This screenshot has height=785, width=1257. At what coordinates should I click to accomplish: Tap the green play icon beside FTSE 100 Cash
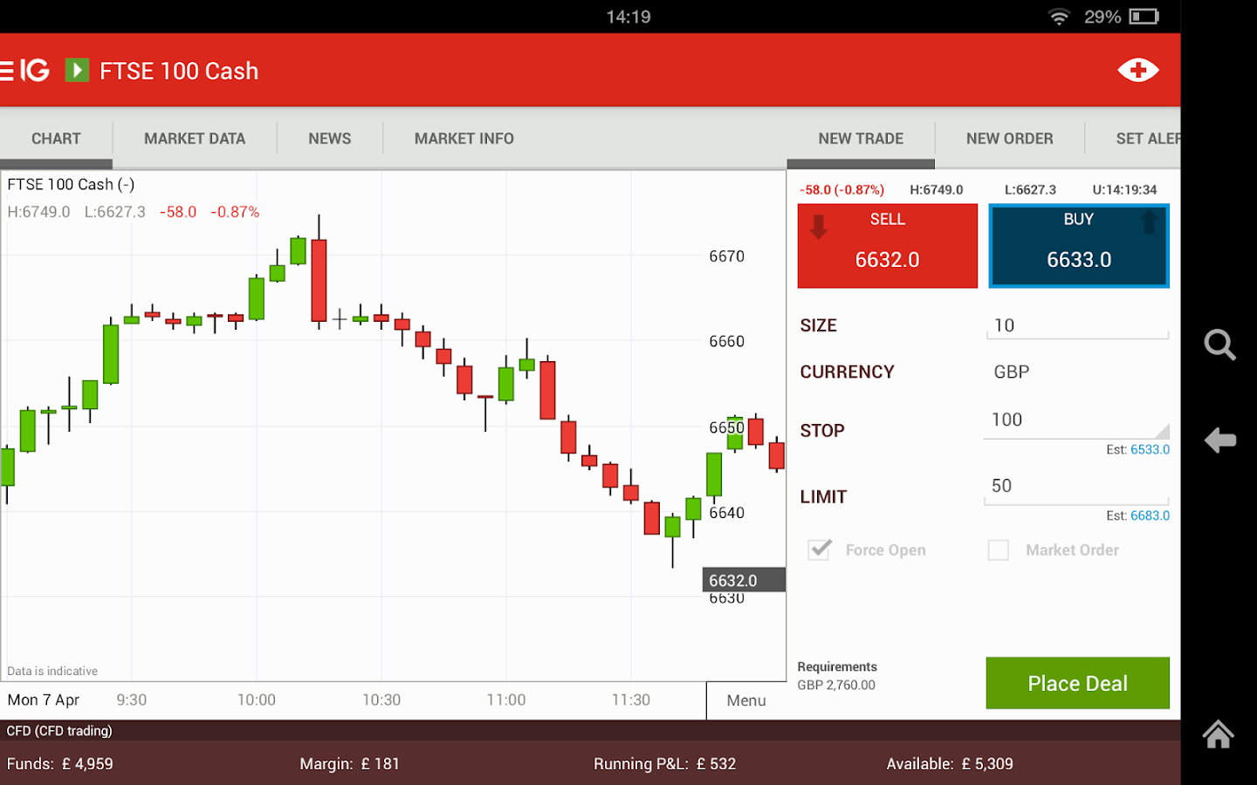[x=77, y=70]
